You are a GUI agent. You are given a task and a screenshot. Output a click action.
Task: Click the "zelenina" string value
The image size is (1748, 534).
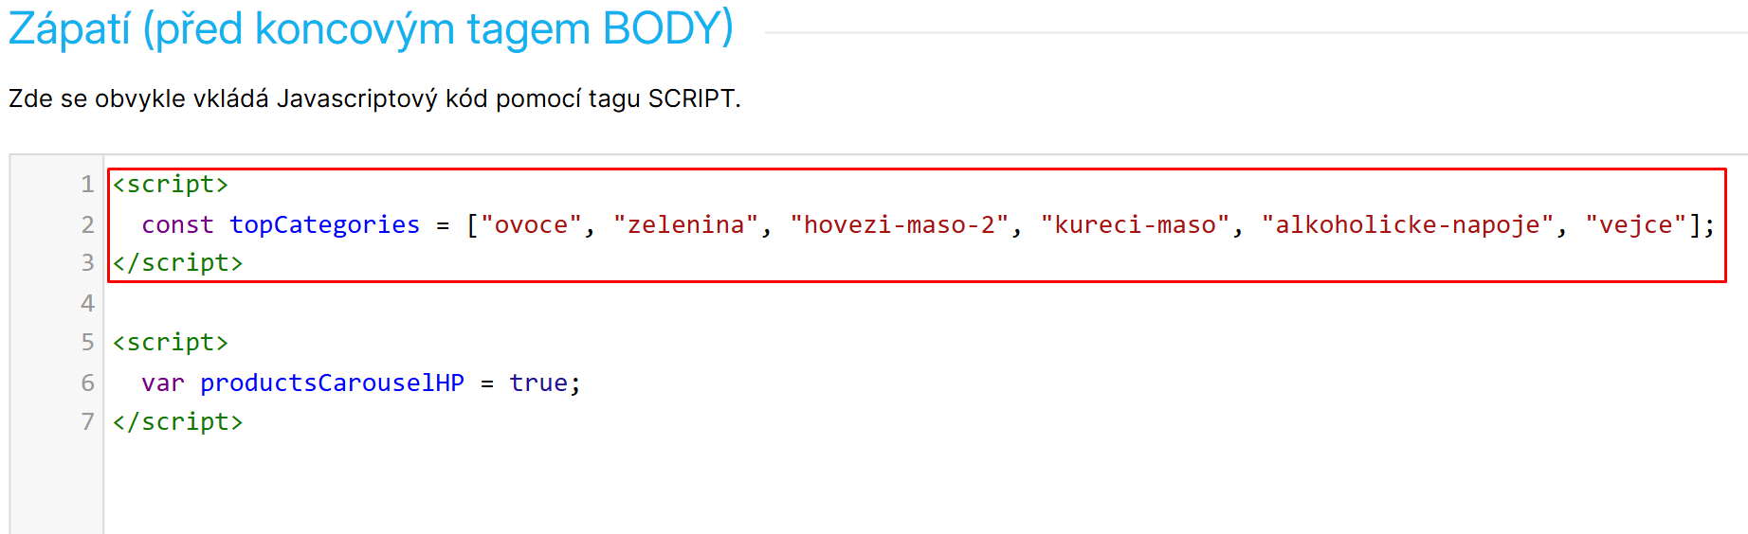pos(685,224)
